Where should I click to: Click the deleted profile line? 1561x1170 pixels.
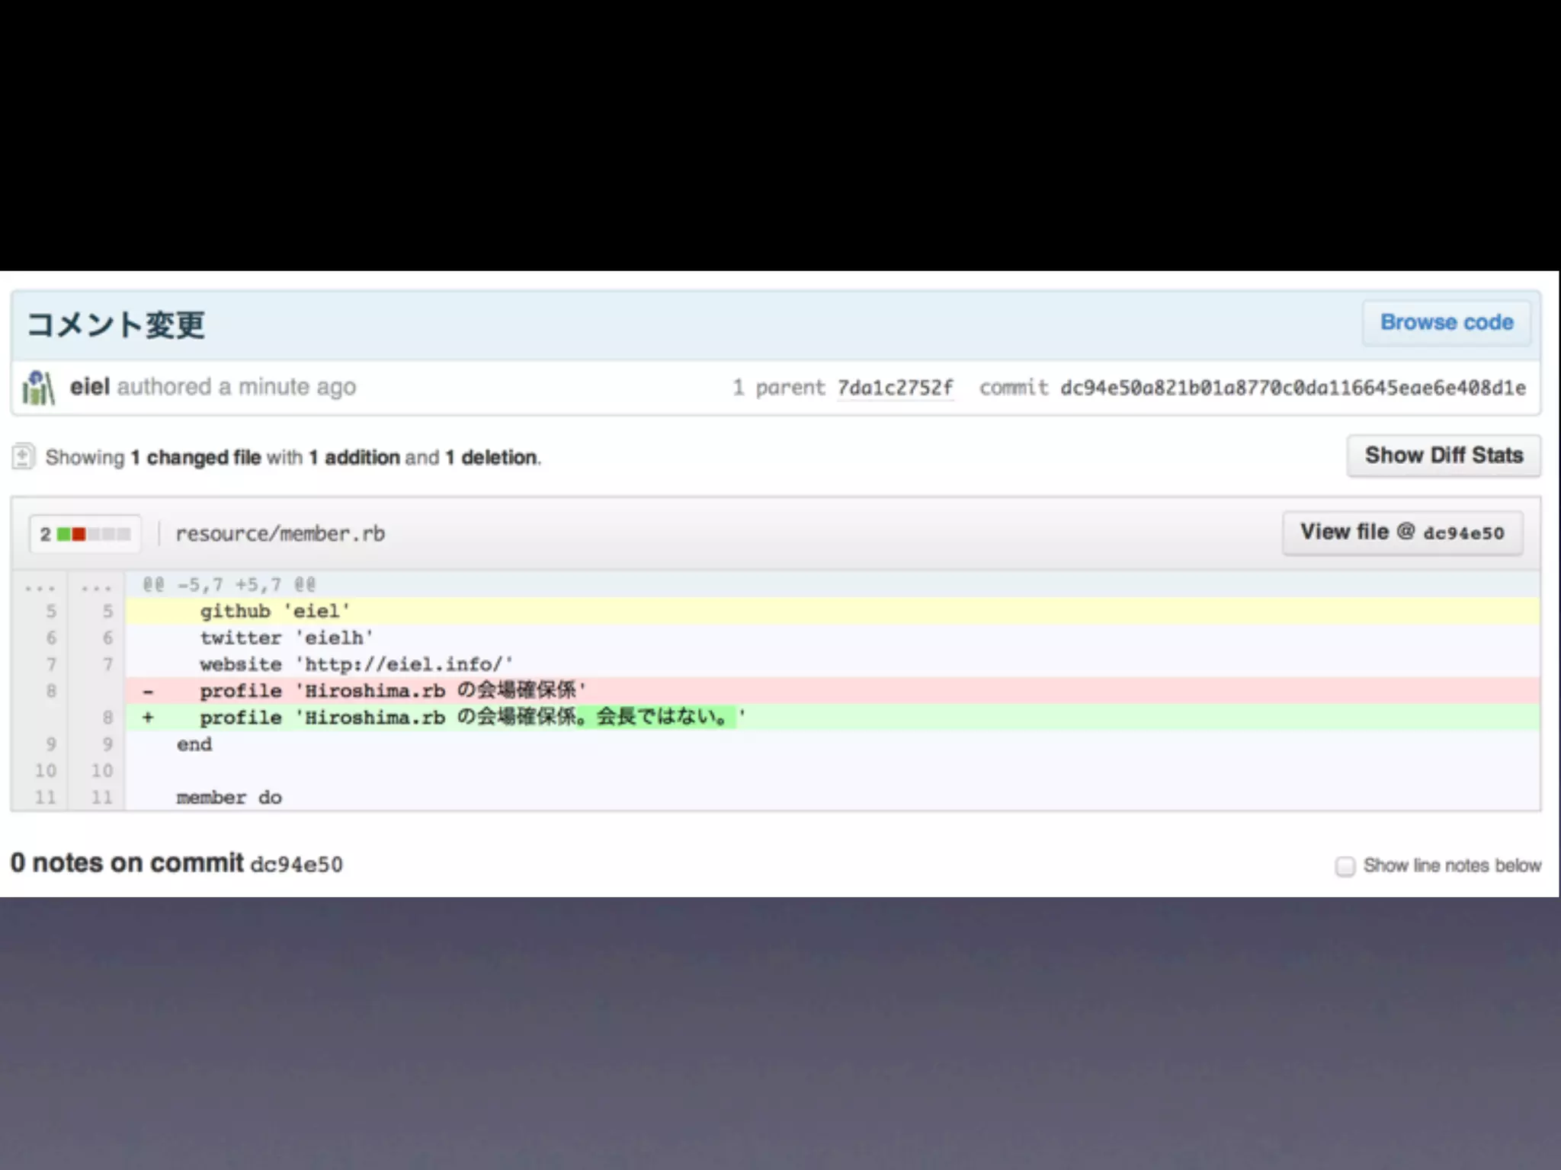click(x=393, y=691)
